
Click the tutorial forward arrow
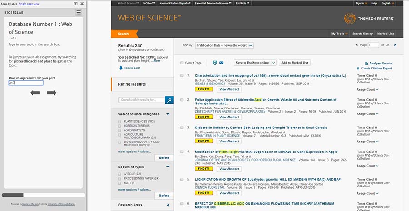click(52, 93)
